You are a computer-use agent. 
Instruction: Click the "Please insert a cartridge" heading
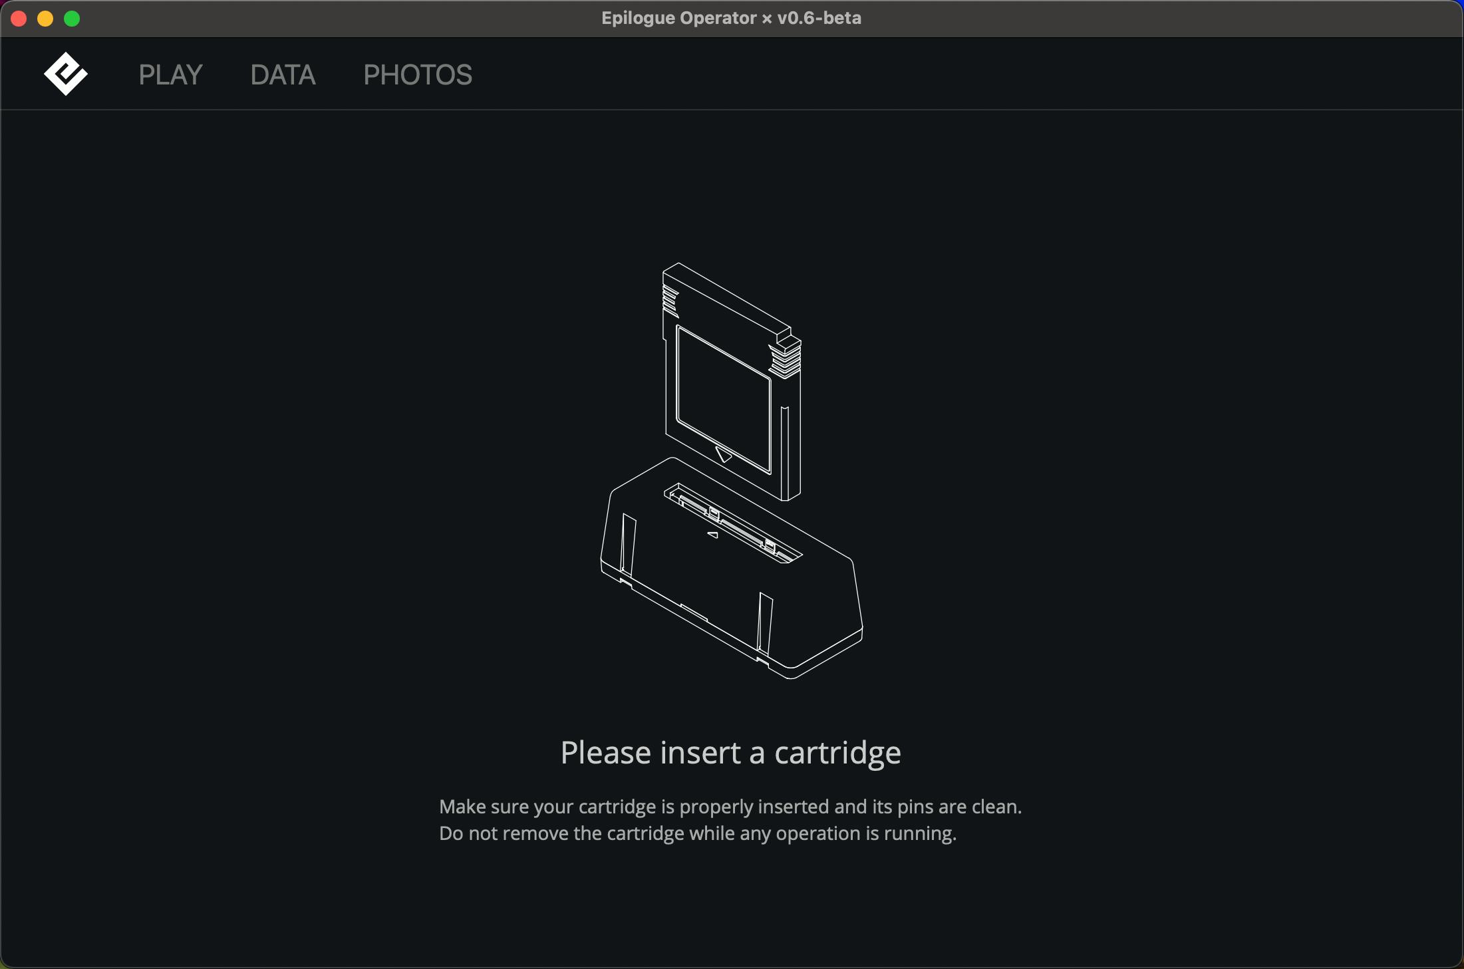pyautogui.click(x=730, y=753)
